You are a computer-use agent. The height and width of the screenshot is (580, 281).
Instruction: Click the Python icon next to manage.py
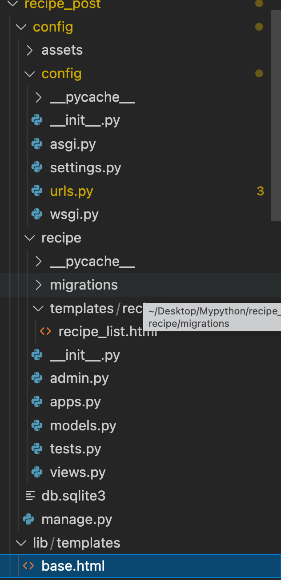[x=28, y=519]
